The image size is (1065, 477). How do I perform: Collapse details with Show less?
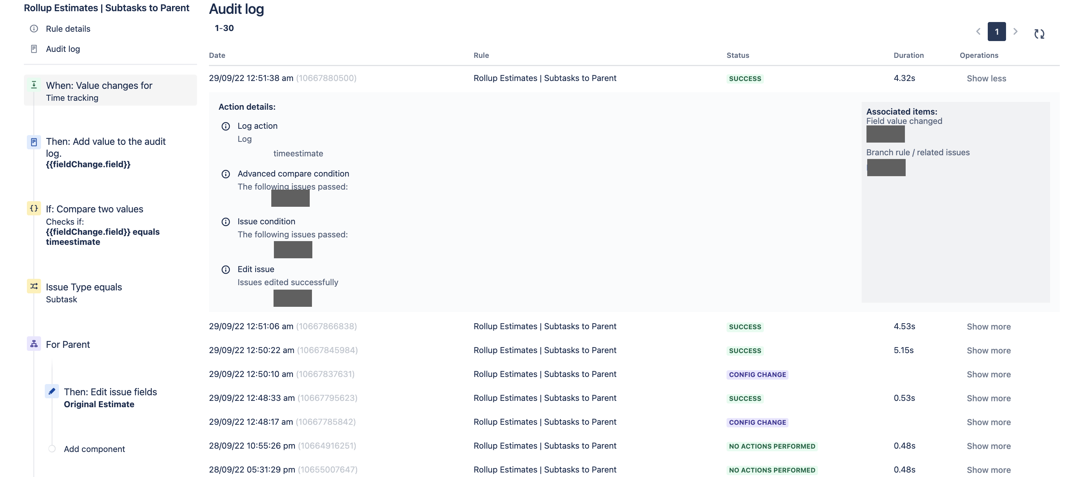point(987,78)
